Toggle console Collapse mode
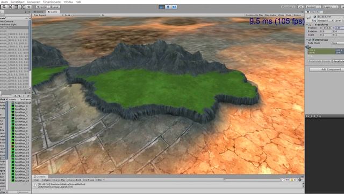The image size is (344, 194). [x=46, y=180]
